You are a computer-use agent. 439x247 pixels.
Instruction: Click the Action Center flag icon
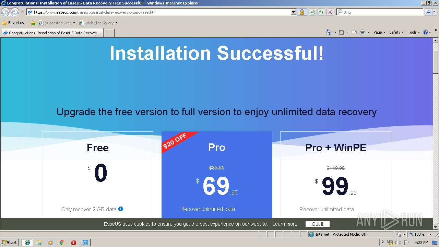coord(406,243)
